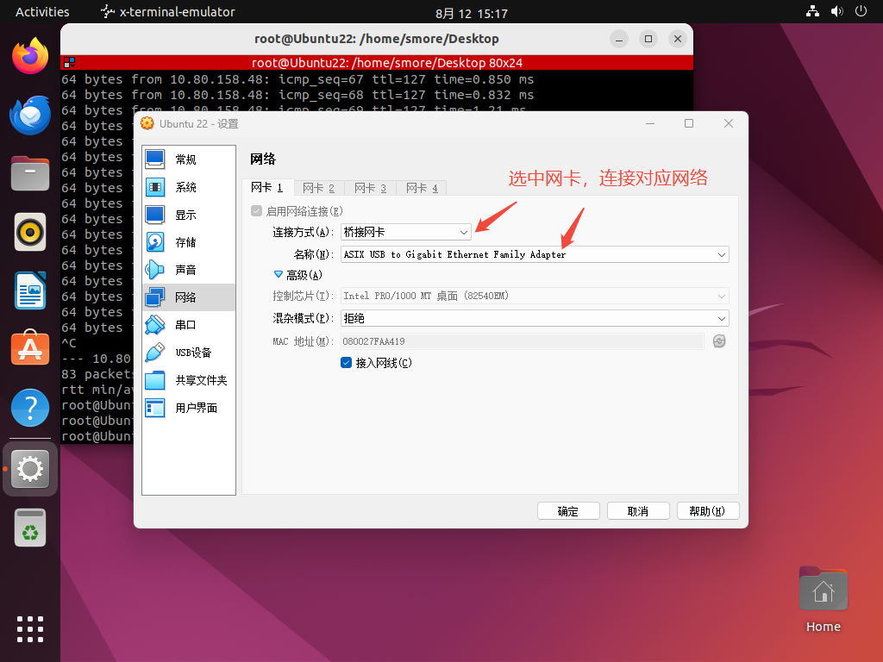883x662 pixels.
Task: Open the 控制芯片 dropdown showing Intel PRO/1000
Action: point(535,296)
